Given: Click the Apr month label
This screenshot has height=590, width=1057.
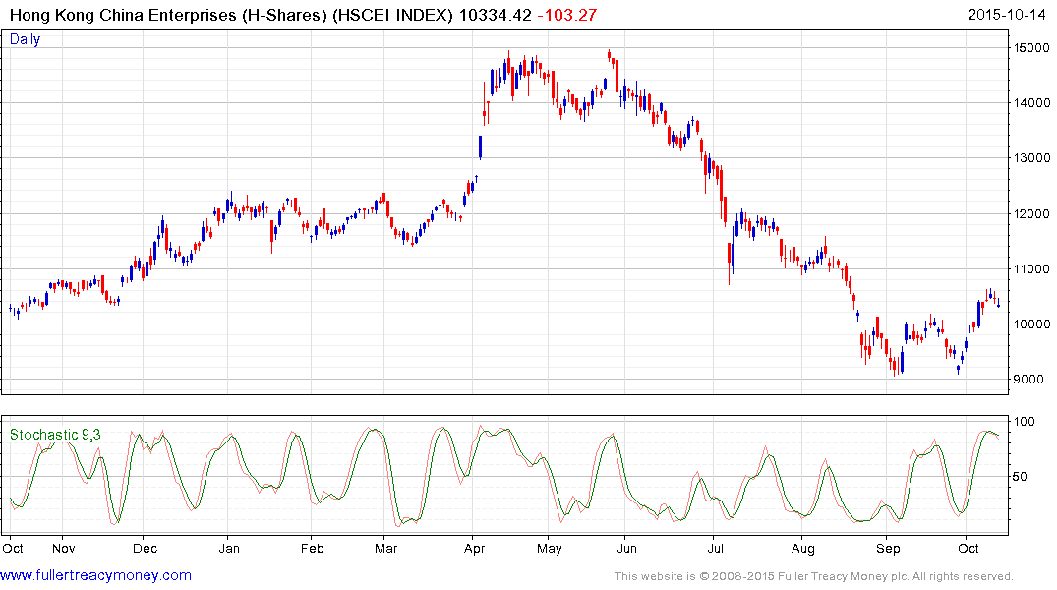Looking at the screenshot, I should pos(475,548).
